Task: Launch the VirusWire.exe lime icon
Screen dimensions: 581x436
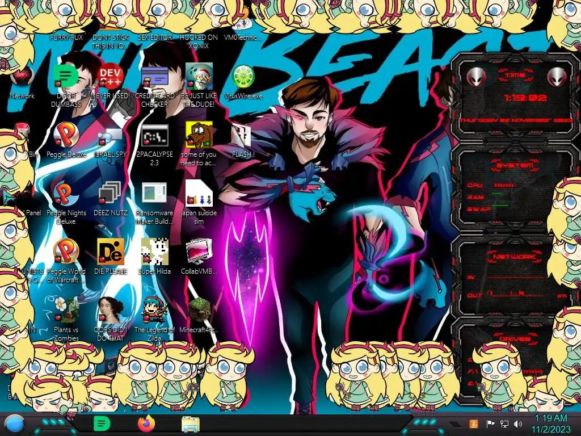Action: click(x=243, y=77)
